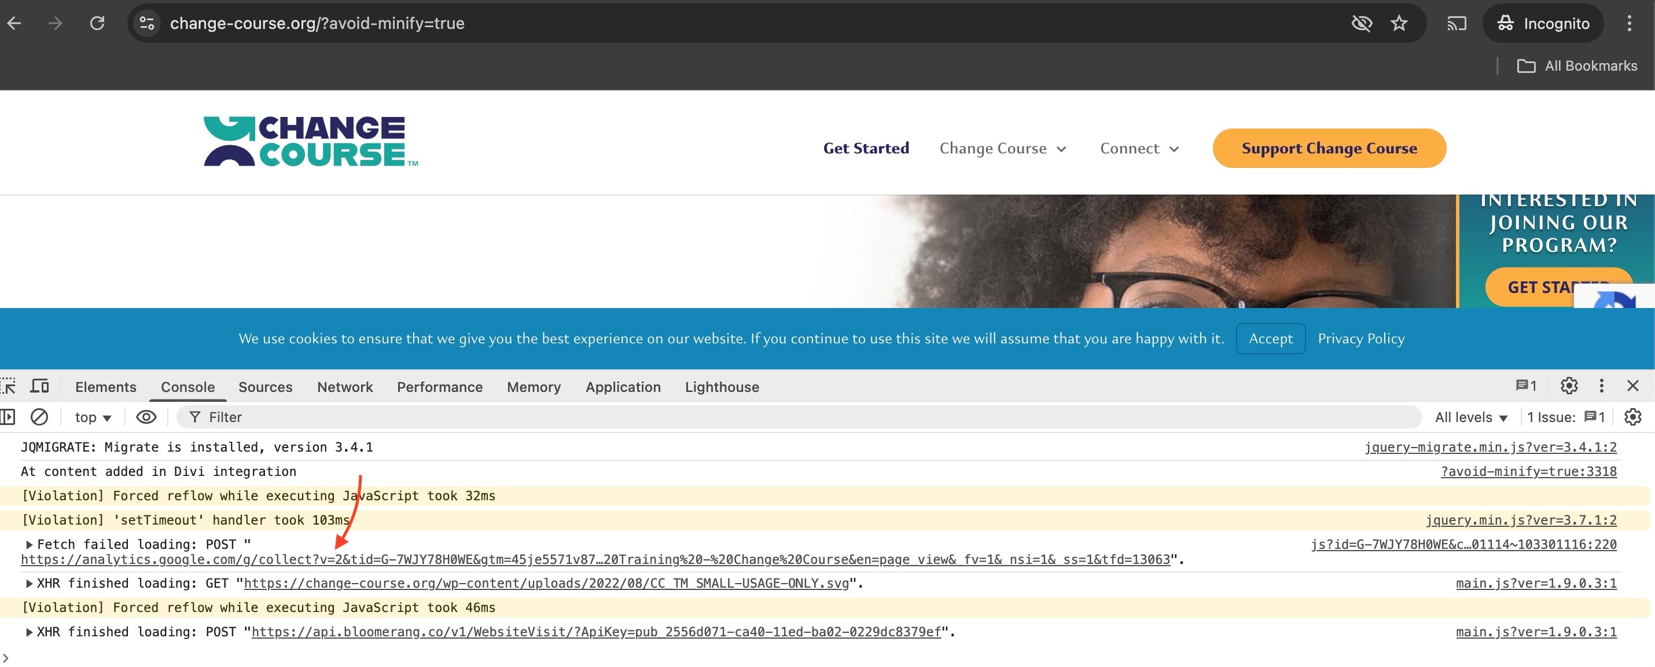Clear the console with the ban icon
The height and width of the screenshot is (667, 1655).
[39, 417]
